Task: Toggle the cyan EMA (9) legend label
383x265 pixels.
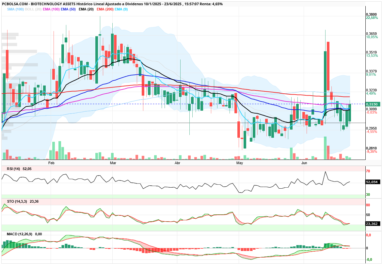Action: pyautogui.click(x=121, y=9)
